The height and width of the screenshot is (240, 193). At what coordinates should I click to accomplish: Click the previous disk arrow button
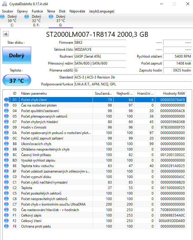[x=6, y=34]
